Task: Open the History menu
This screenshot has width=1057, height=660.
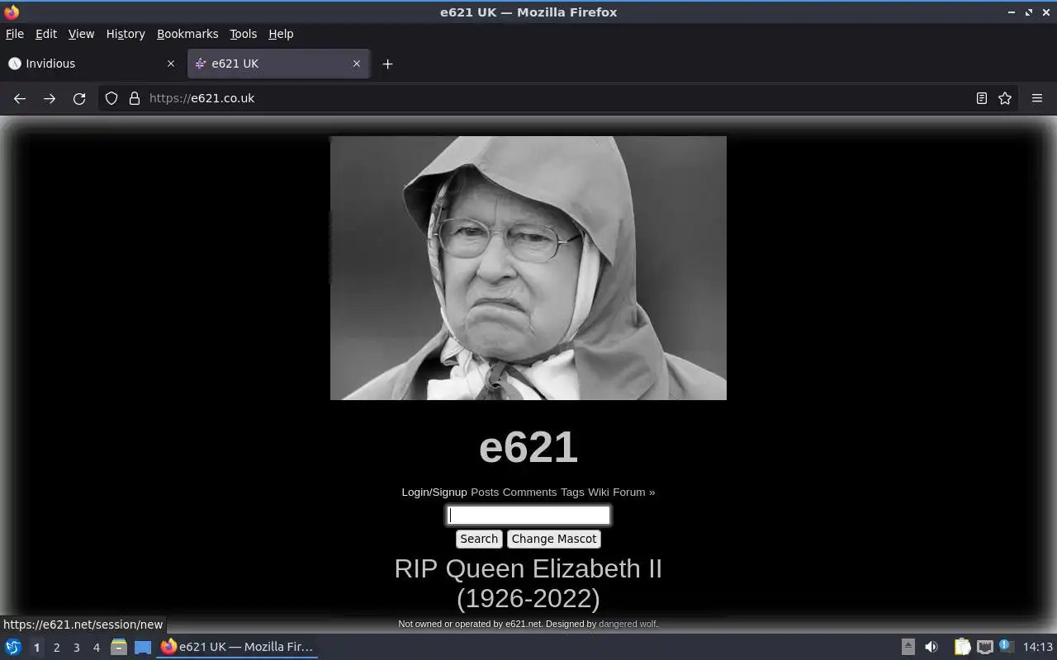Action: pyautogui.click(x=126, y=34)
